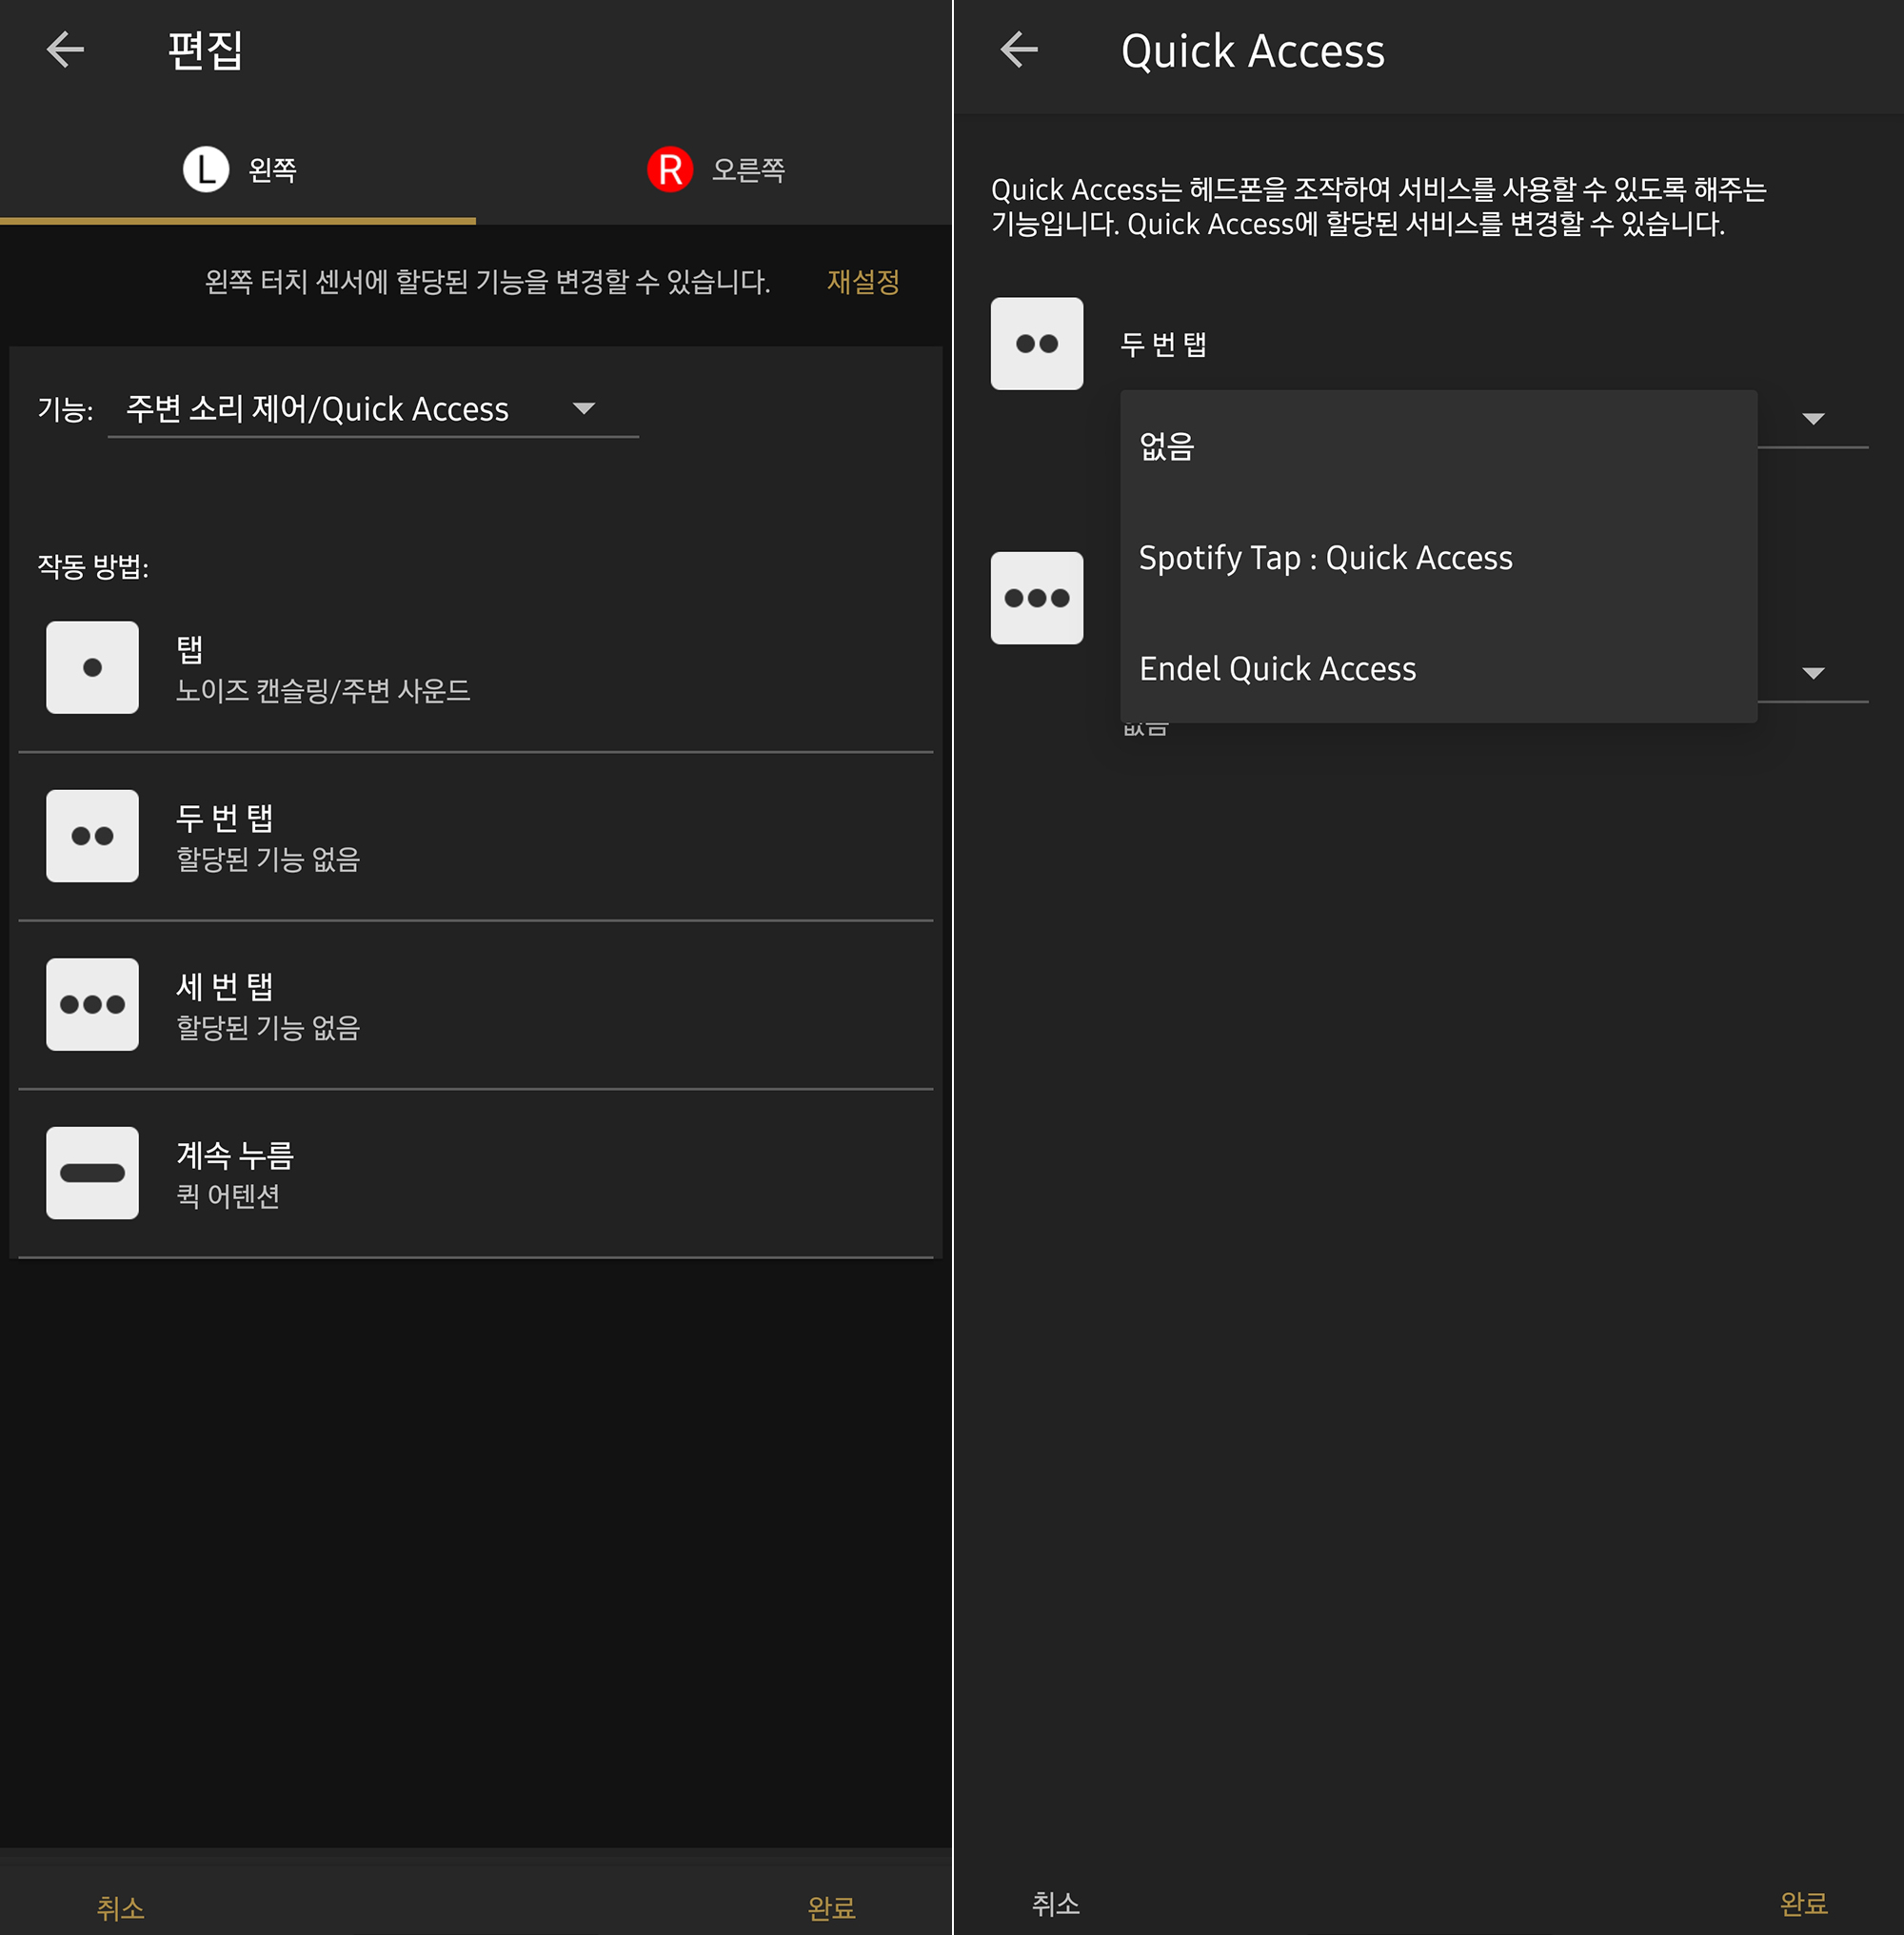Expand the triple tap dropdown arrow

click(1812, 672)
